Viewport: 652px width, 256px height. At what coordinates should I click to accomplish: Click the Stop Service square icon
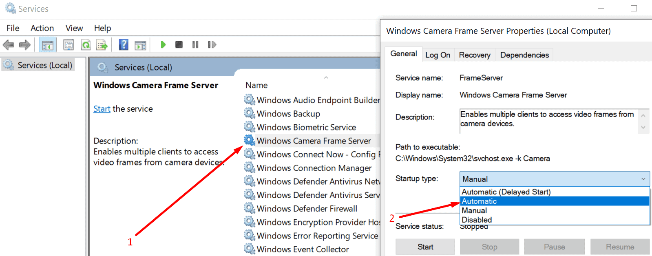point(179,44)
